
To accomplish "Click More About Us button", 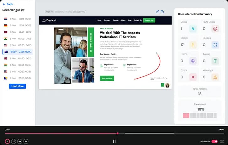I will [x=107, y=78].
